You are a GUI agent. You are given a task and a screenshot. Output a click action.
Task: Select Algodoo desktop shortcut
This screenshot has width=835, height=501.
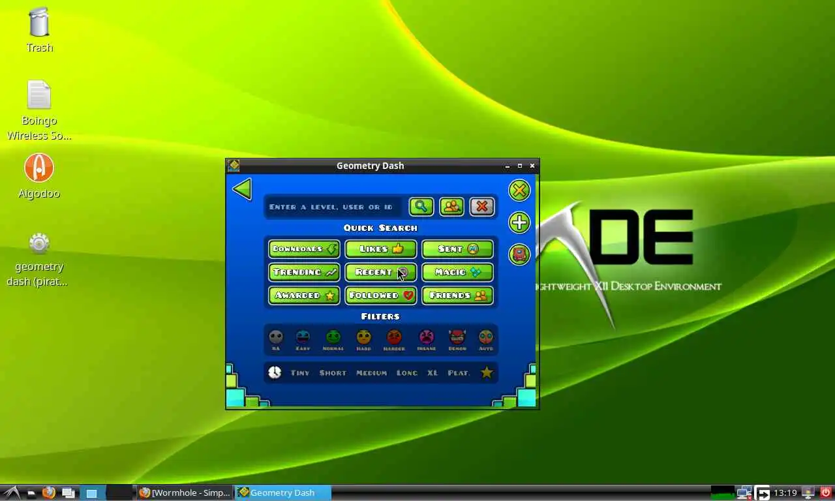point(39,176)
